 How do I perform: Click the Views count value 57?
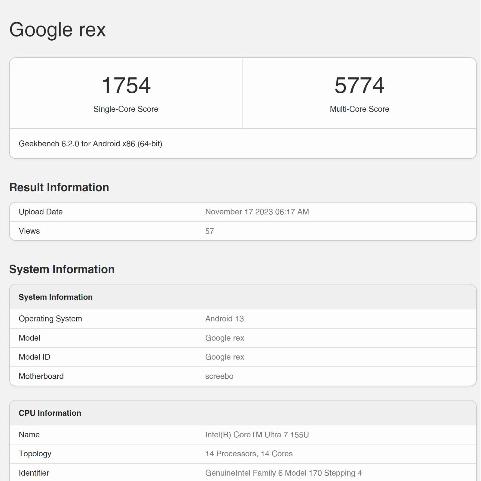[210, 231]
